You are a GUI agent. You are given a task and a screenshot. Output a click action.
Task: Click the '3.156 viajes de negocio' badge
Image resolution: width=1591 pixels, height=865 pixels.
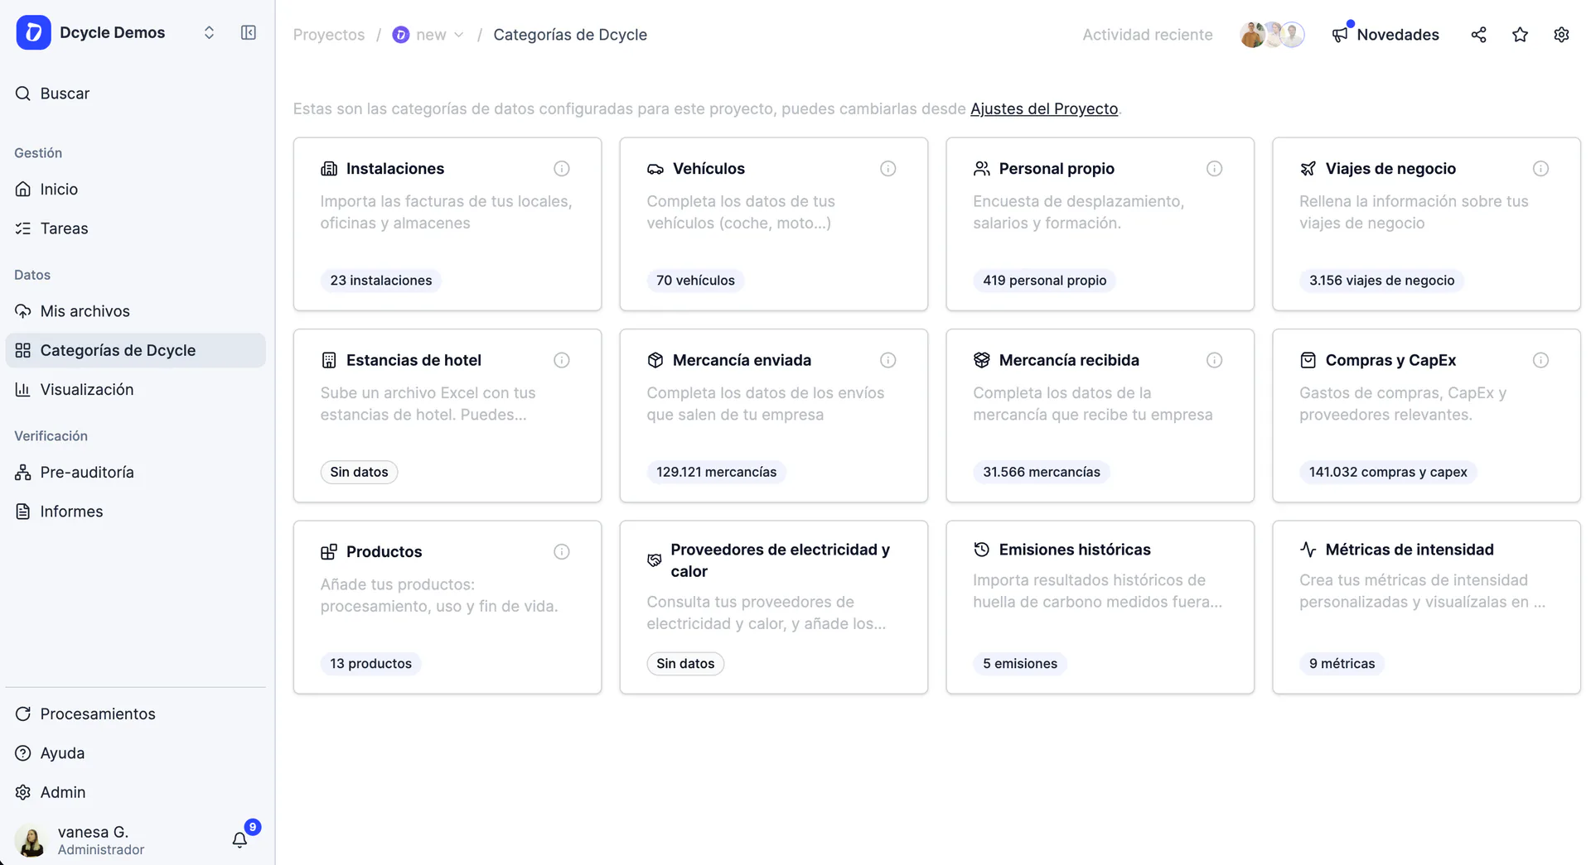pos(1381,281)
